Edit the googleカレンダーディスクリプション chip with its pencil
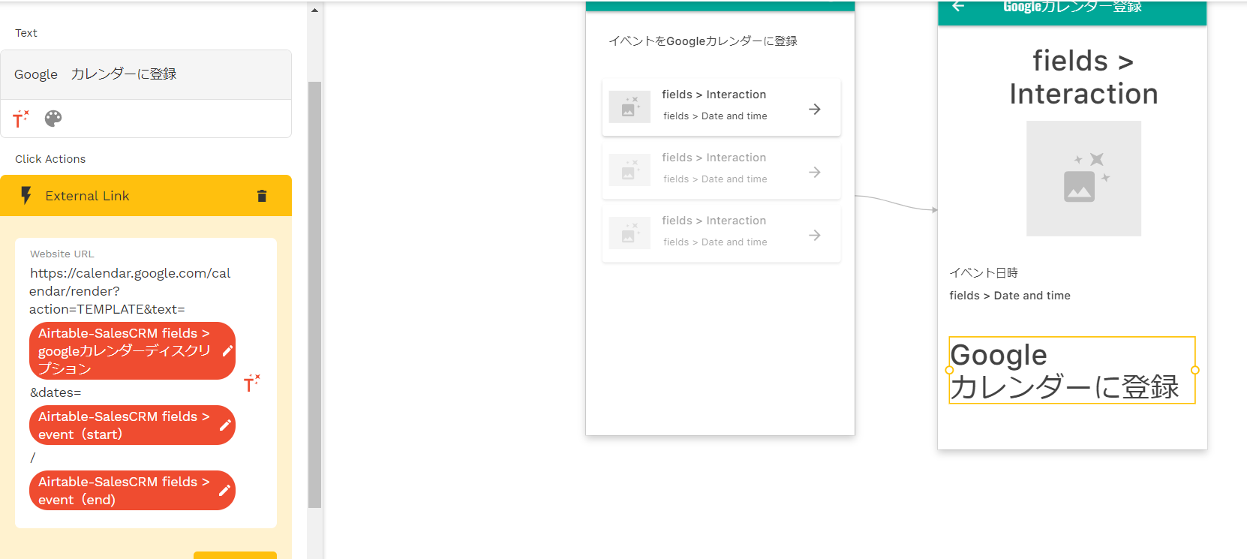Image resolution: width=1247 pixels, height=559 pixels. point(227,350)
